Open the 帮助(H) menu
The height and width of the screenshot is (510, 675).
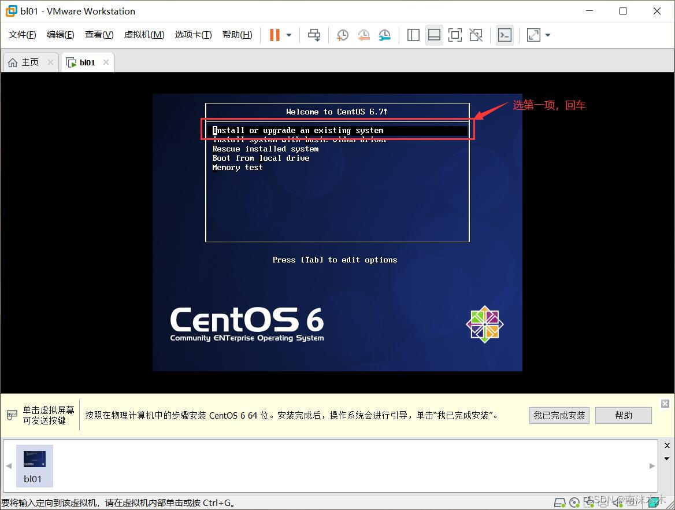pyautogui.click(x=237, y=35)
